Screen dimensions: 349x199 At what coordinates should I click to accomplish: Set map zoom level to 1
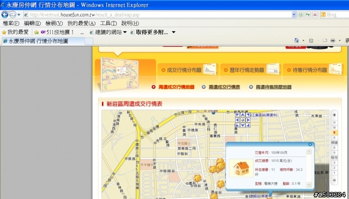pyautogui.click(x=334, y=172)
